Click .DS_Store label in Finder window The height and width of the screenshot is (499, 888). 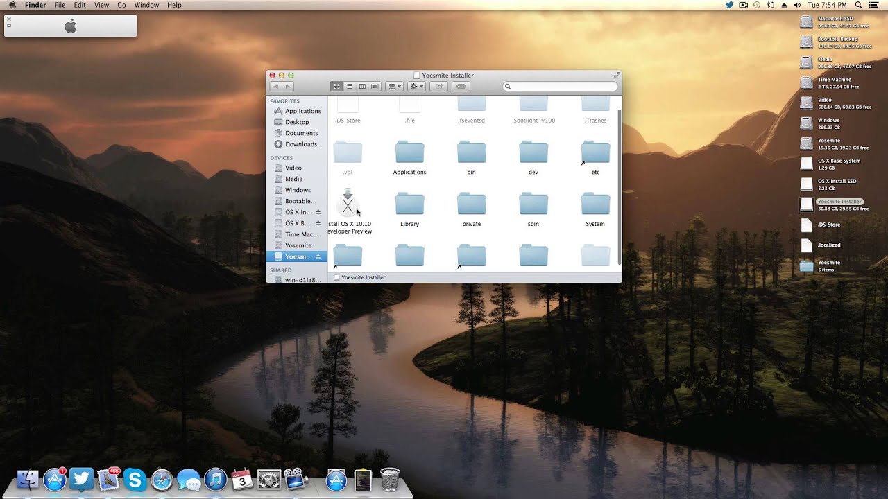click(x=348, y=121)
